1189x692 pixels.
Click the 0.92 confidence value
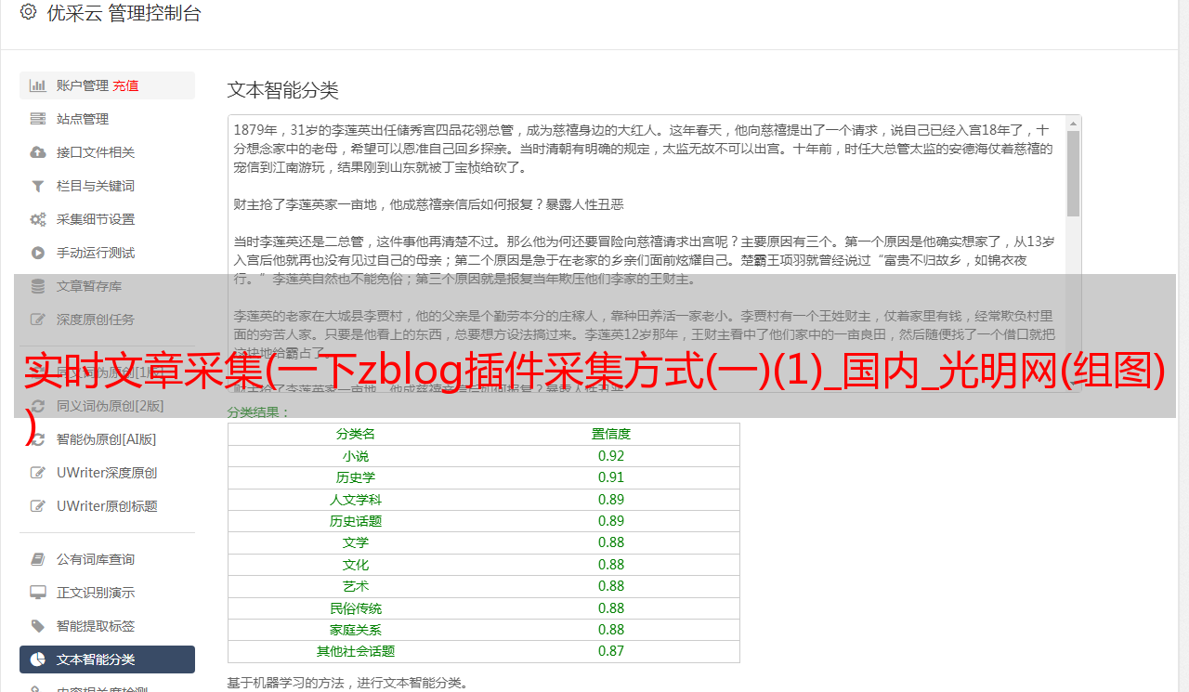[x=611, y=456]
